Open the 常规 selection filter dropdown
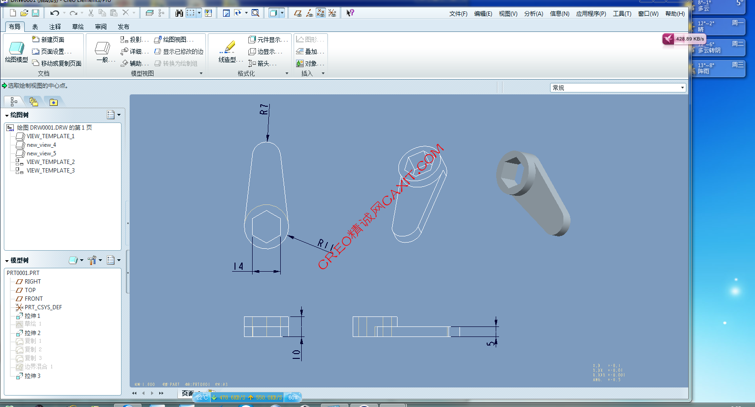 [618, 88]
